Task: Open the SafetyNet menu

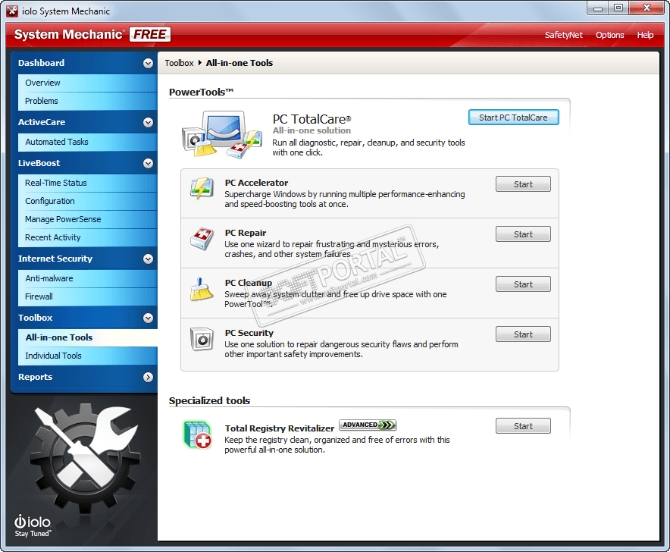Action: tap(563, 35)
